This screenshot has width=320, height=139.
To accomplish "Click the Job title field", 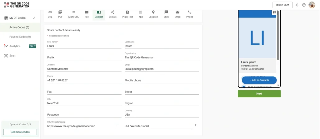I will [x=84, y=69].
